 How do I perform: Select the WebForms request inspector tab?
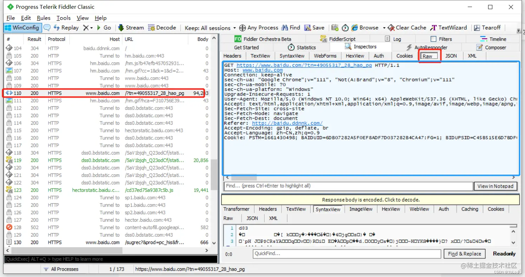click(325, 56)
